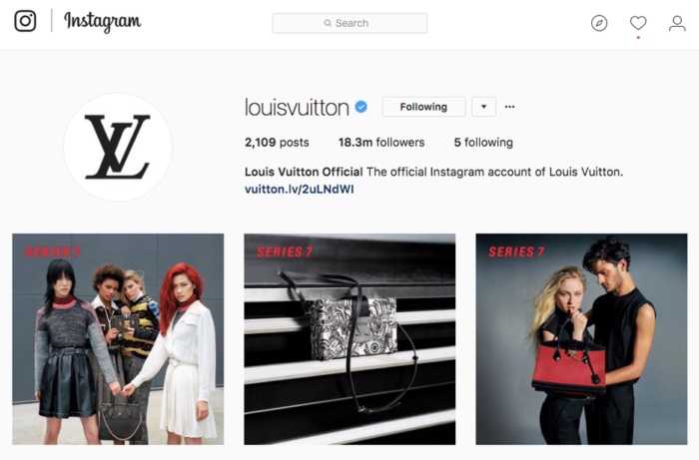The width and height of the screenshot is (699, 460).
Task: Open the four models Series 7 post
Action: pyautogui.click(x=118, y=339)
